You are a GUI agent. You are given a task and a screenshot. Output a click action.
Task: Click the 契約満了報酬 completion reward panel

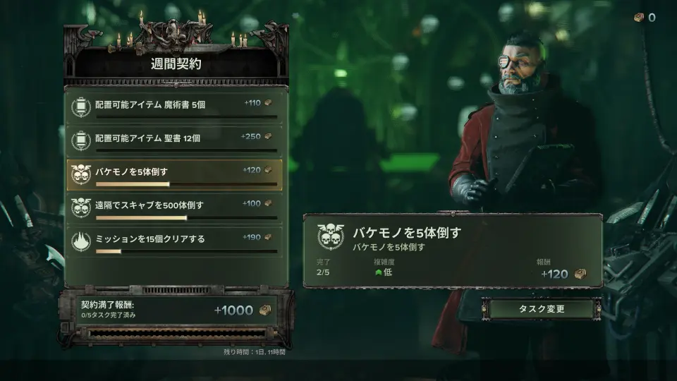(176, 310)
